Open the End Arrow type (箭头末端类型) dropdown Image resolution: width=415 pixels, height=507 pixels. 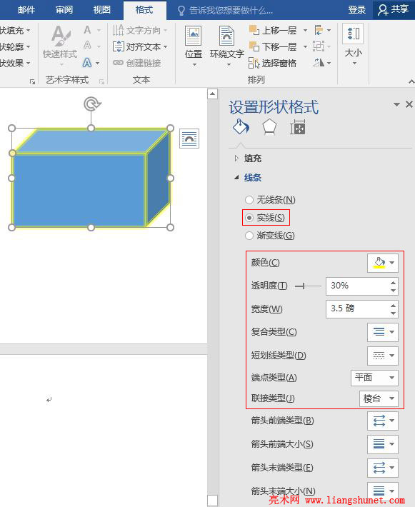click(383, 468)
